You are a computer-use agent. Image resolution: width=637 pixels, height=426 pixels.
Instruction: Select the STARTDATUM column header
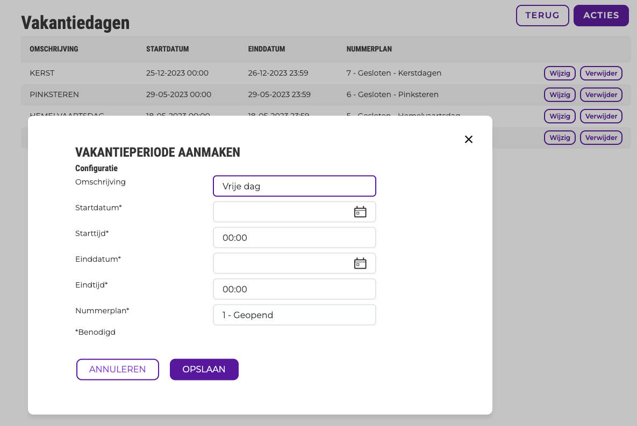[167, 49]
